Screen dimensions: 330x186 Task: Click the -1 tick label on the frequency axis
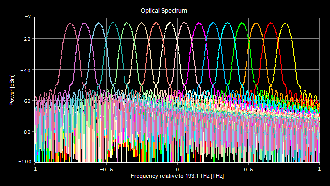pyautogui.click(x=33, y=169)
